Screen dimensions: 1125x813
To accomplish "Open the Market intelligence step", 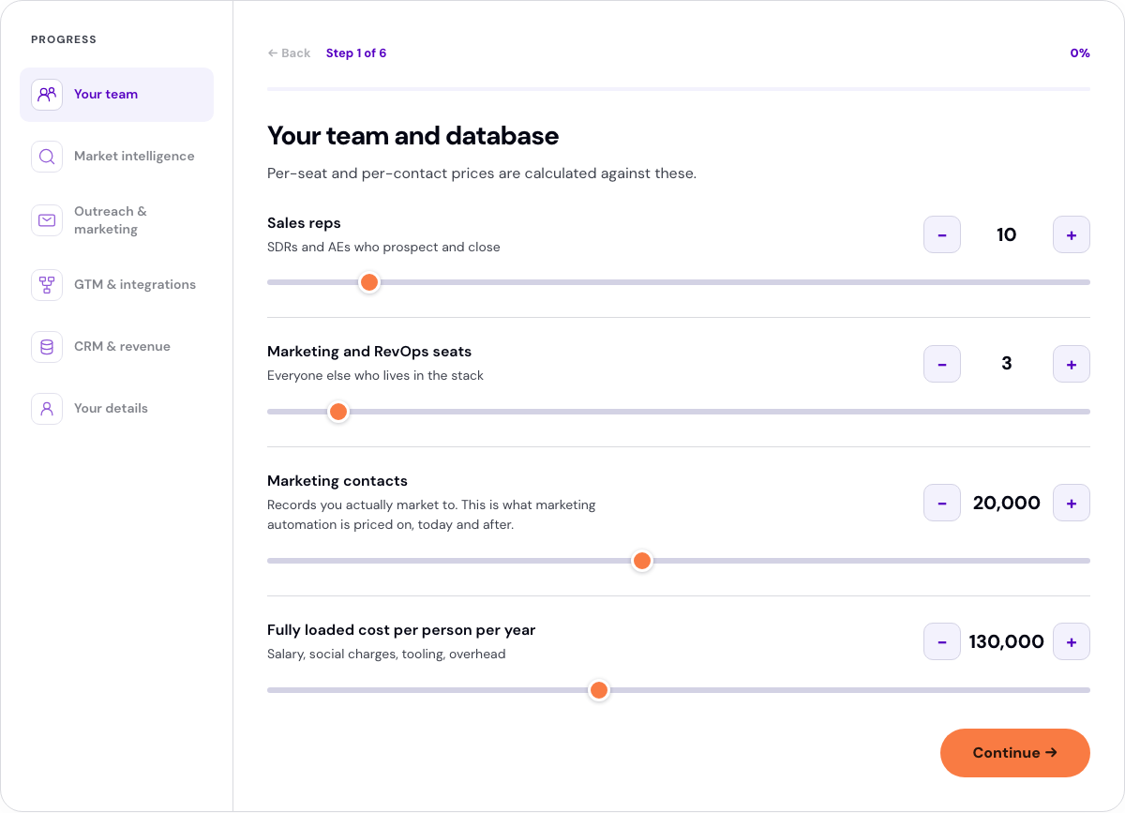I will pos(116,157).
